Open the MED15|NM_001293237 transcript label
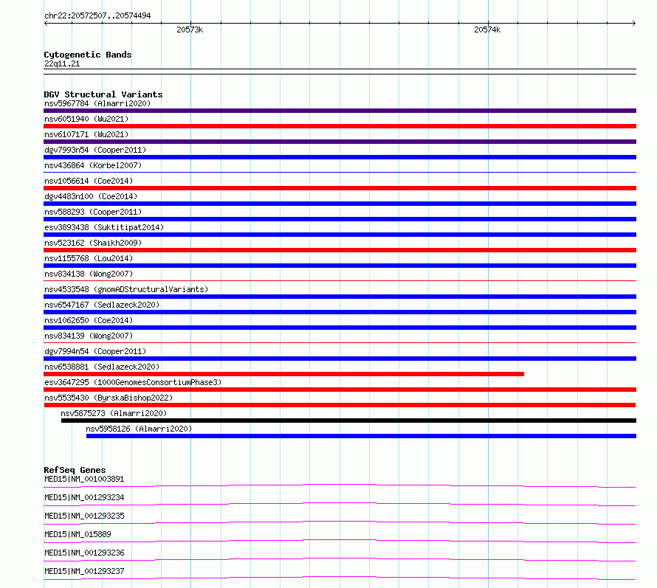 point(84,571)
